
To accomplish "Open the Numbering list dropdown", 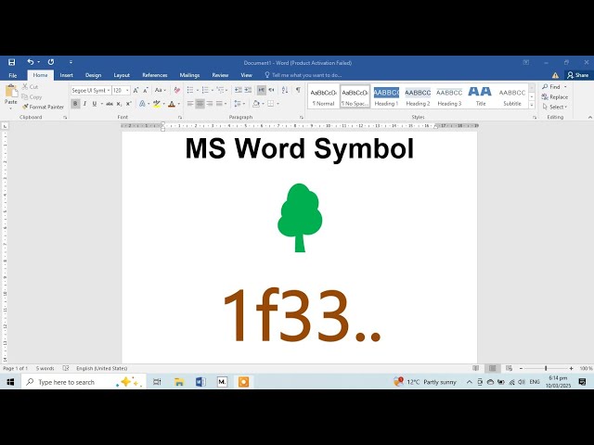I will [x=213, y=90].
